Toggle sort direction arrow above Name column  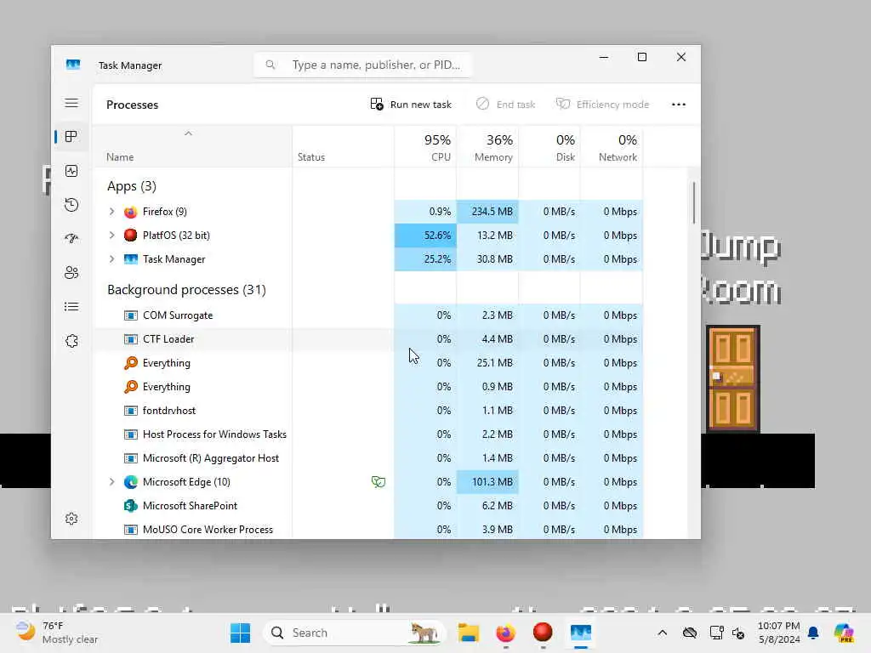[188, 133]
